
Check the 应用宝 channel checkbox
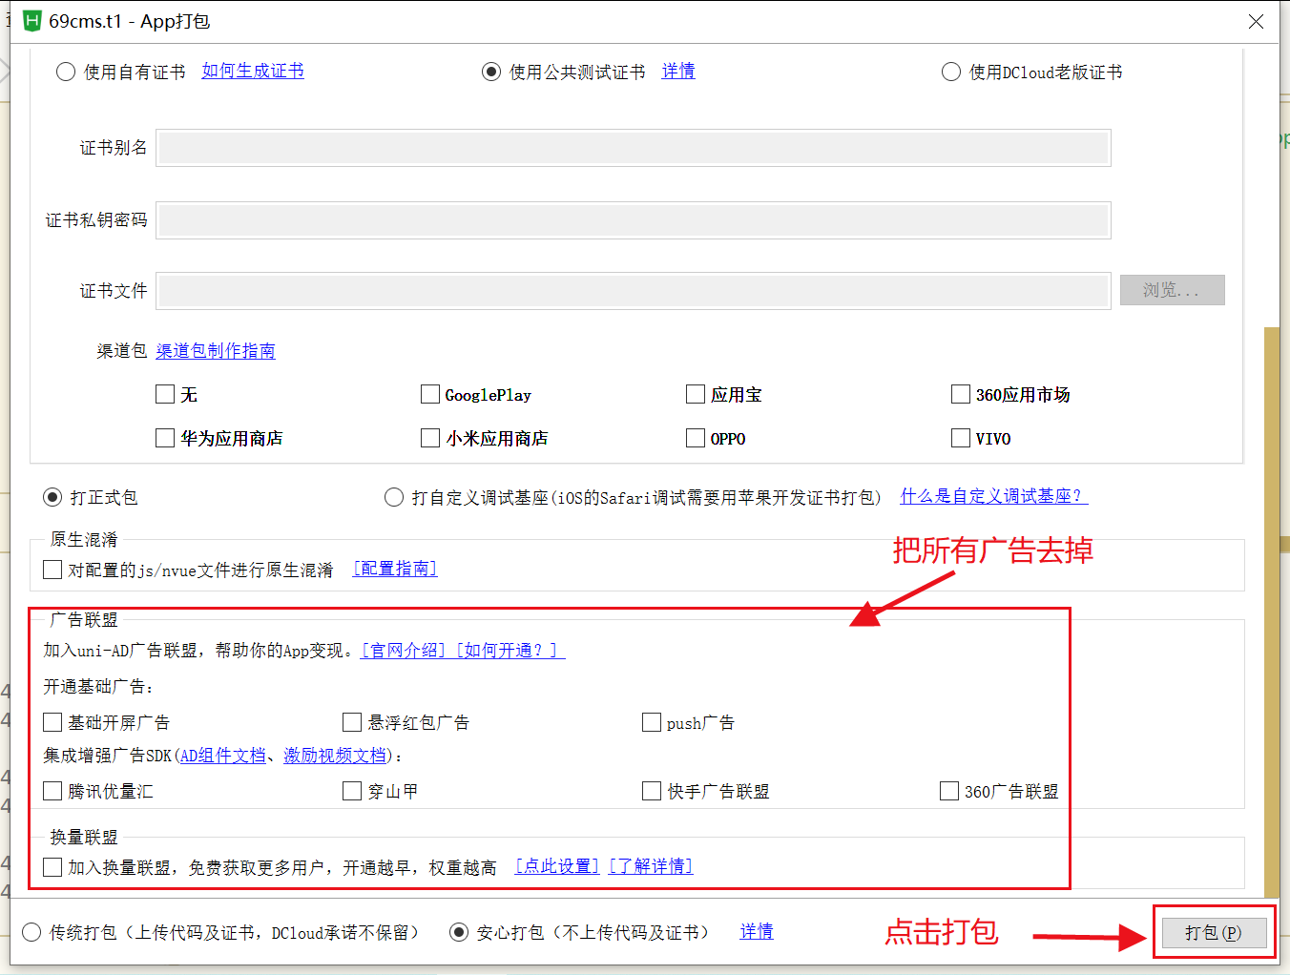tap(696, 394)
